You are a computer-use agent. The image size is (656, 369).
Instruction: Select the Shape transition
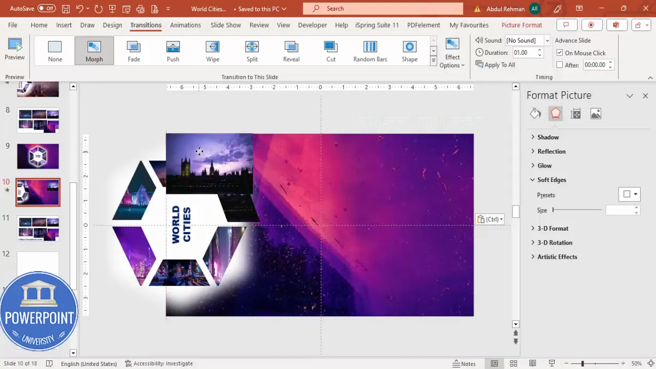coord(409,51)
